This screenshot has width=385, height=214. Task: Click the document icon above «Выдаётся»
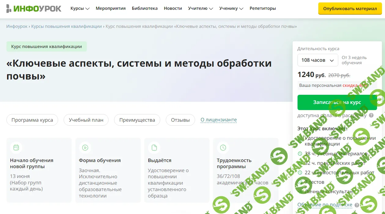154,147
